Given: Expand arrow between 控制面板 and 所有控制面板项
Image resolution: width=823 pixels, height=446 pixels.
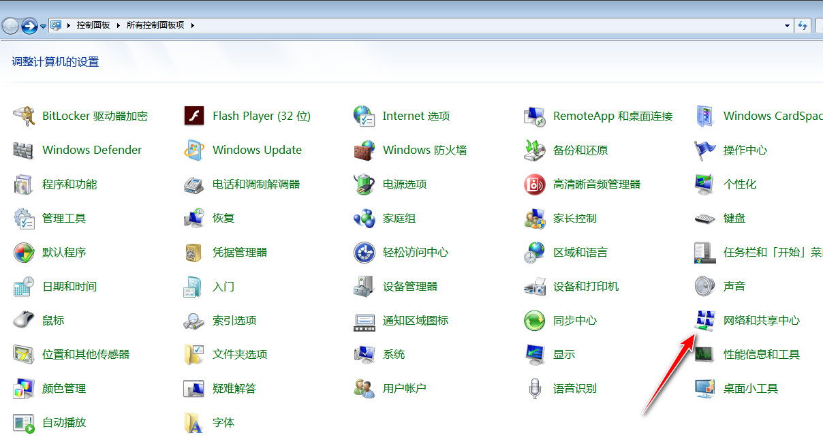Looking at the screenshot, I should pyautogui.click(x=119, y=25).
